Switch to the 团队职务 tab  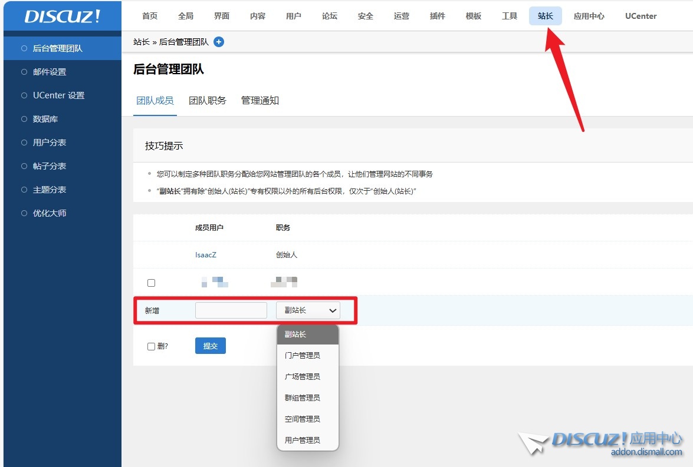[208, 101]
